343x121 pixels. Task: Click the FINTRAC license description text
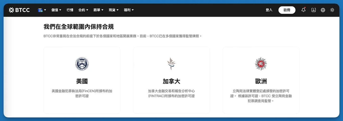coord(171,93)
